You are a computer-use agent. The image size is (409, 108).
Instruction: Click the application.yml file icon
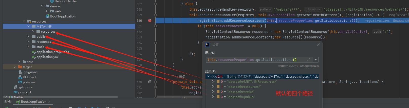click(34, 57)
